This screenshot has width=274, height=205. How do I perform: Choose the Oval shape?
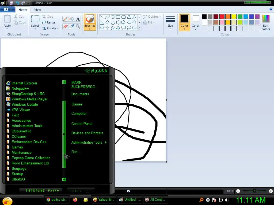point(113,17)
